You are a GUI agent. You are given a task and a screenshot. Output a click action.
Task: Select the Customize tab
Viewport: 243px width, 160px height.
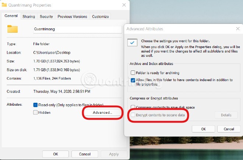(x=101, y=17)
